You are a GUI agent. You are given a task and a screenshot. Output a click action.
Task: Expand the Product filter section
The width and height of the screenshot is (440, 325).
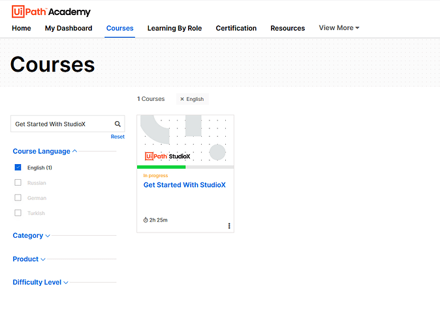29,259
